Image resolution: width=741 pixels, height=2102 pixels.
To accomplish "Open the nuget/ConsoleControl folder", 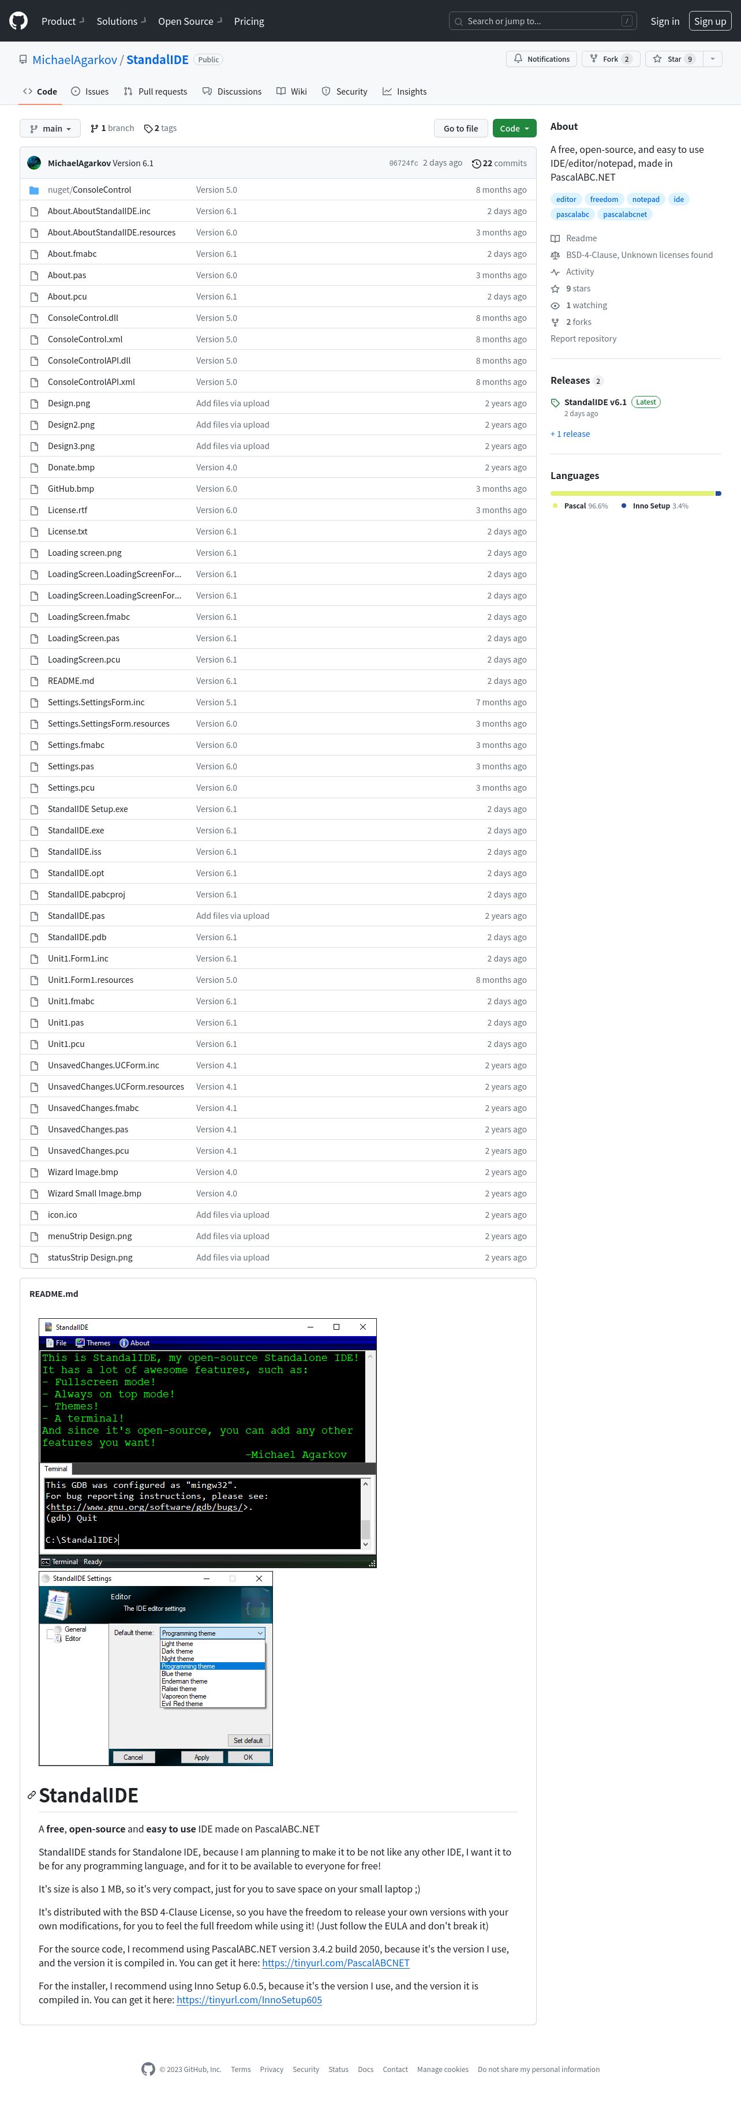I will [x=89, y=189].
